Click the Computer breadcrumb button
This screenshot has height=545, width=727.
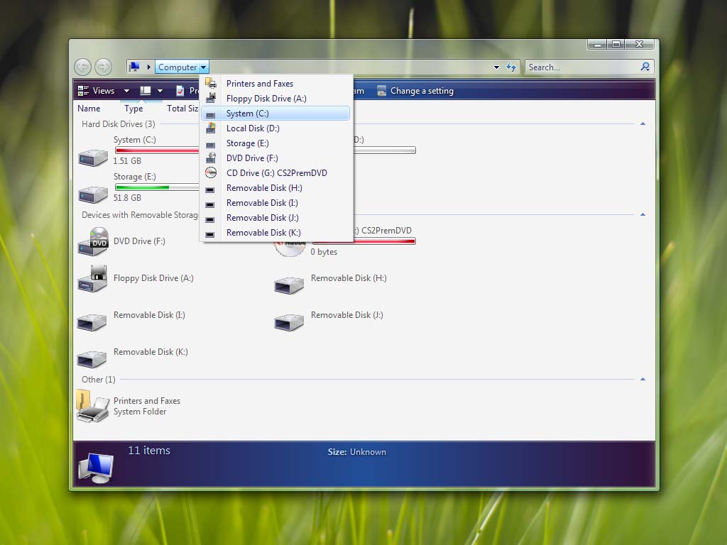click(x=177, y=67)
